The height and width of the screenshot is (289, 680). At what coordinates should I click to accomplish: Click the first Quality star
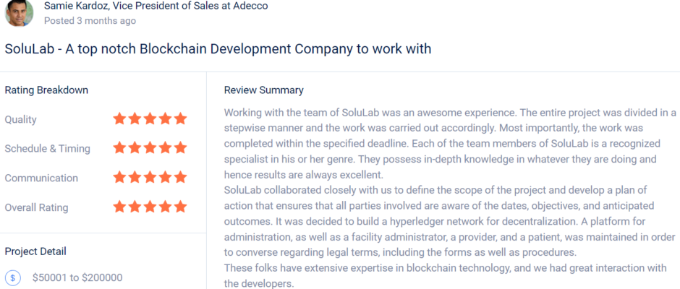[119, 118]
